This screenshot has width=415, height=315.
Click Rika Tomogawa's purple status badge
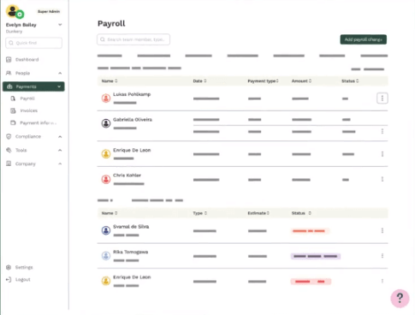coord(316,256)
